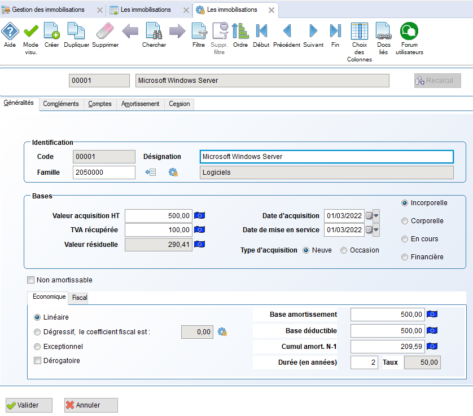Open the Compléments tab

pyautogui.click(x=61, y=104)
